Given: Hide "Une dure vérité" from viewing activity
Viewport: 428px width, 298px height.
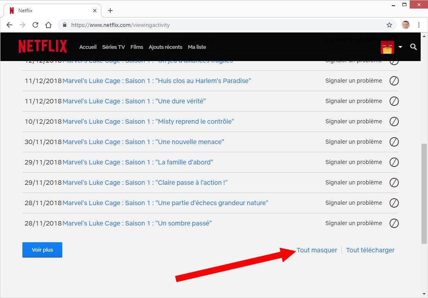Looking at the screenshot, I should point(394,101).
